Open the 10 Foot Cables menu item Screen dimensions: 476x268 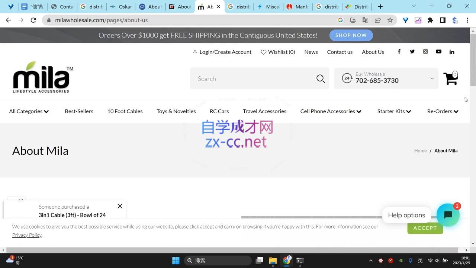pos(125,111)
